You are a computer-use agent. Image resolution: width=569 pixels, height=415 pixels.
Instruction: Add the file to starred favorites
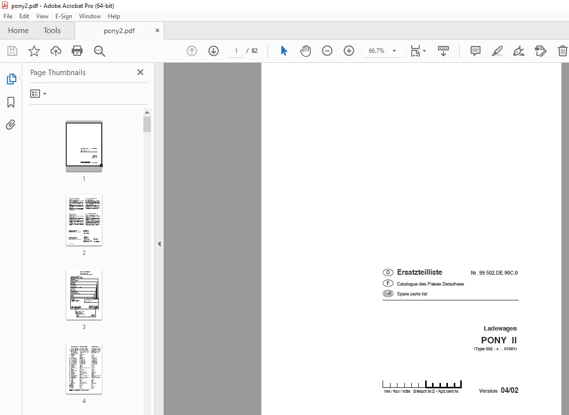(x=34, y=51)
